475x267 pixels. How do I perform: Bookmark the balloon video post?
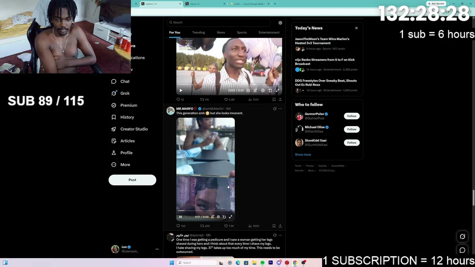[274, 99]
